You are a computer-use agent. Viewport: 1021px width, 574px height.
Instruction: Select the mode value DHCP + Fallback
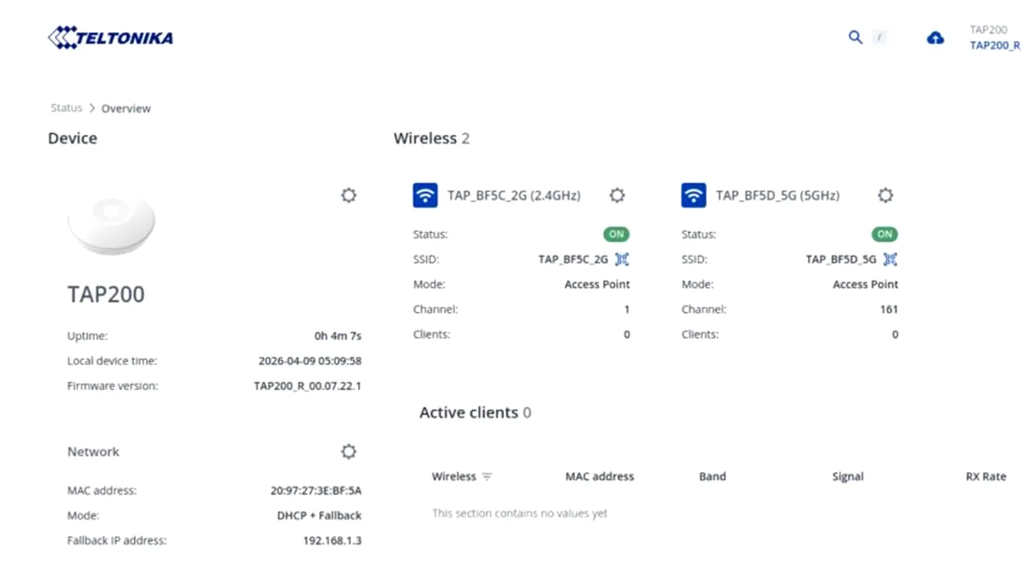tap(319, 516)
